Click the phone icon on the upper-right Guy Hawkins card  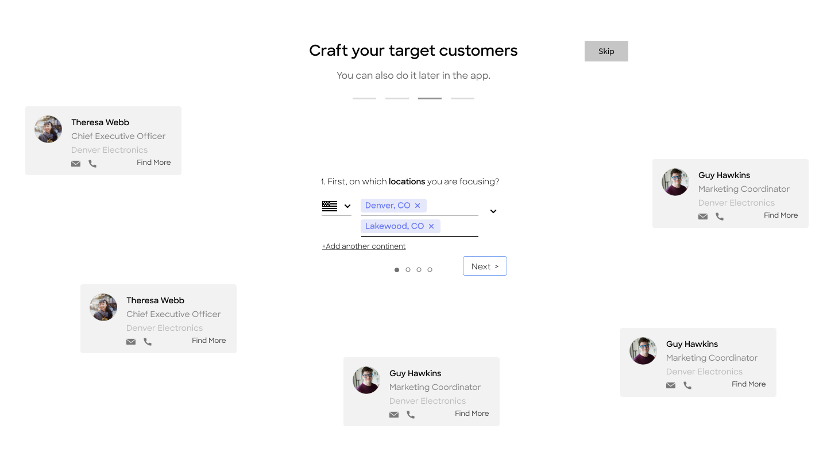pyautogui.click(x=720, y=217)
